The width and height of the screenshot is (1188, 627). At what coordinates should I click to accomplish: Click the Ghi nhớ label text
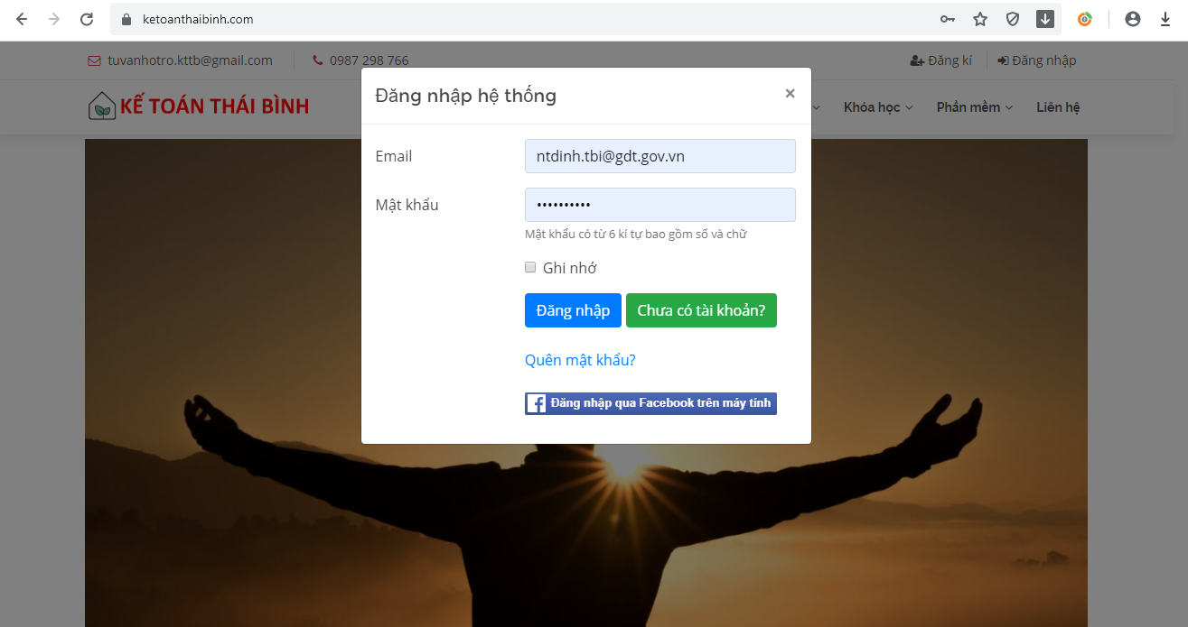pos(569,268)
